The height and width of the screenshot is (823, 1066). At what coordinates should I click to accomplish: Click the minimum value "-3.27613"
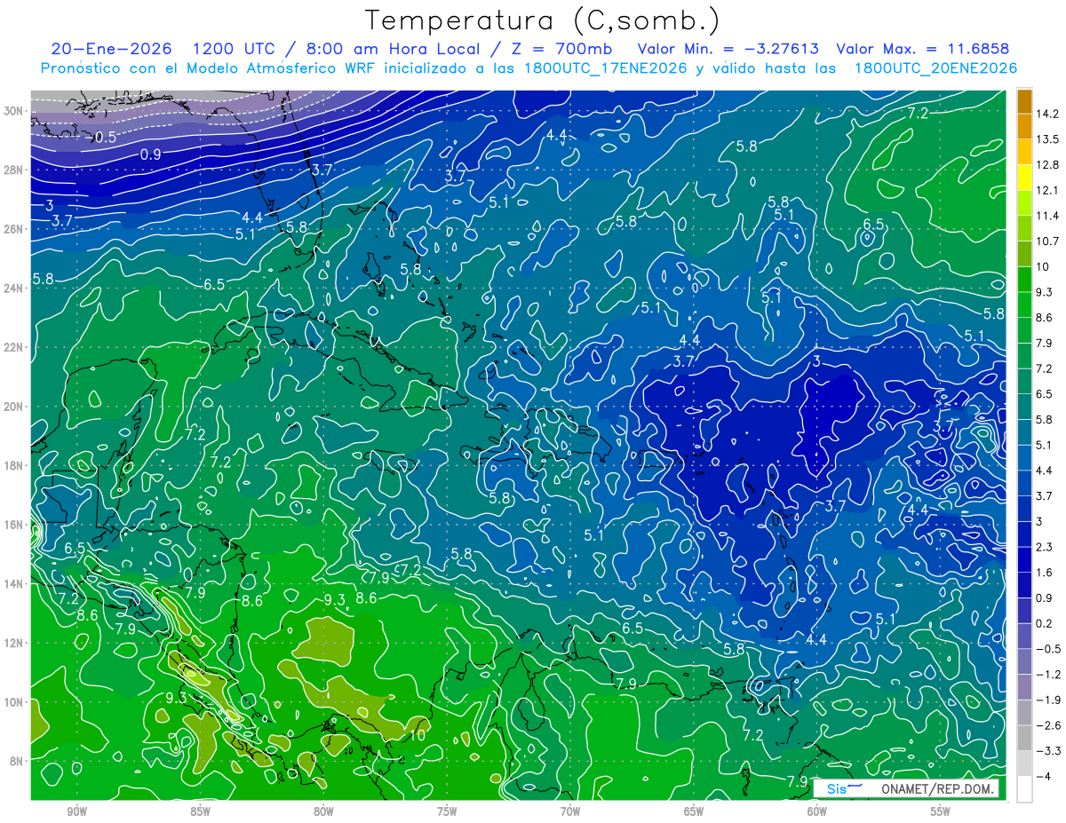point(780,49)
